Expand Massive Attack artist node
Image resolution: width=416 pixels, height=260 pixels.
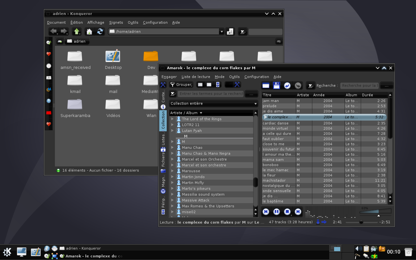pos(172,200)
